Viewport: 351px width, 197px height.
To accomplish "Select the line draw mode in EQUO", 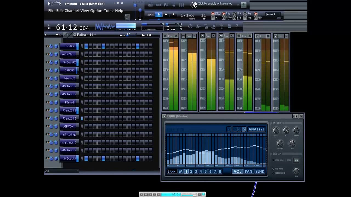I will click(x=239, y=129).
